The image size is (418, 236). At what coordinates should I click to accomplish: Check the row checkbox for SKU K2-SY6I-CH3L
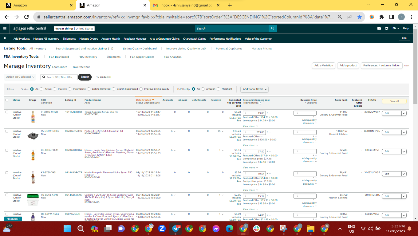click(x=7, y=173)
